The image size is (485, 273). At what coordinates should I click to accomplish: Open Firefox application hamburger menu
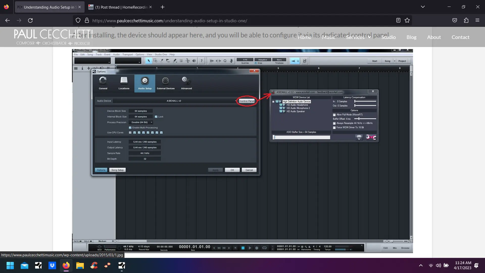click(x=477, y=20)
